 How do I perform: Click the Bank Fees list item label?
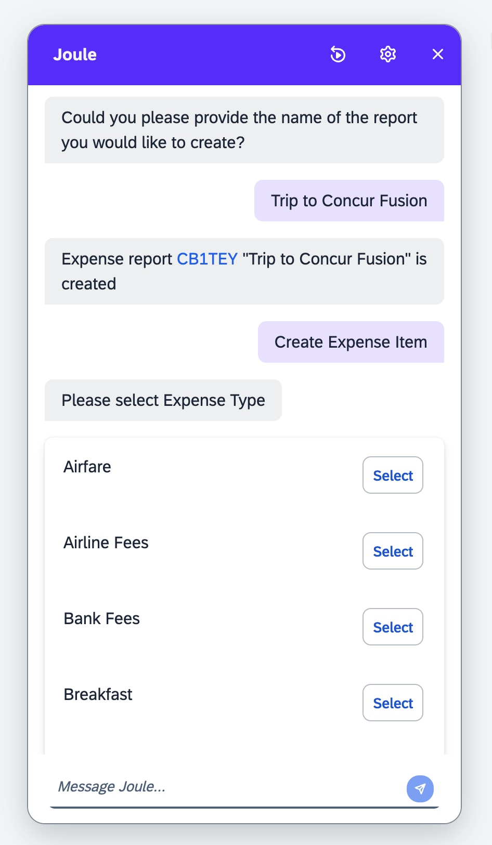coord(102,618)
